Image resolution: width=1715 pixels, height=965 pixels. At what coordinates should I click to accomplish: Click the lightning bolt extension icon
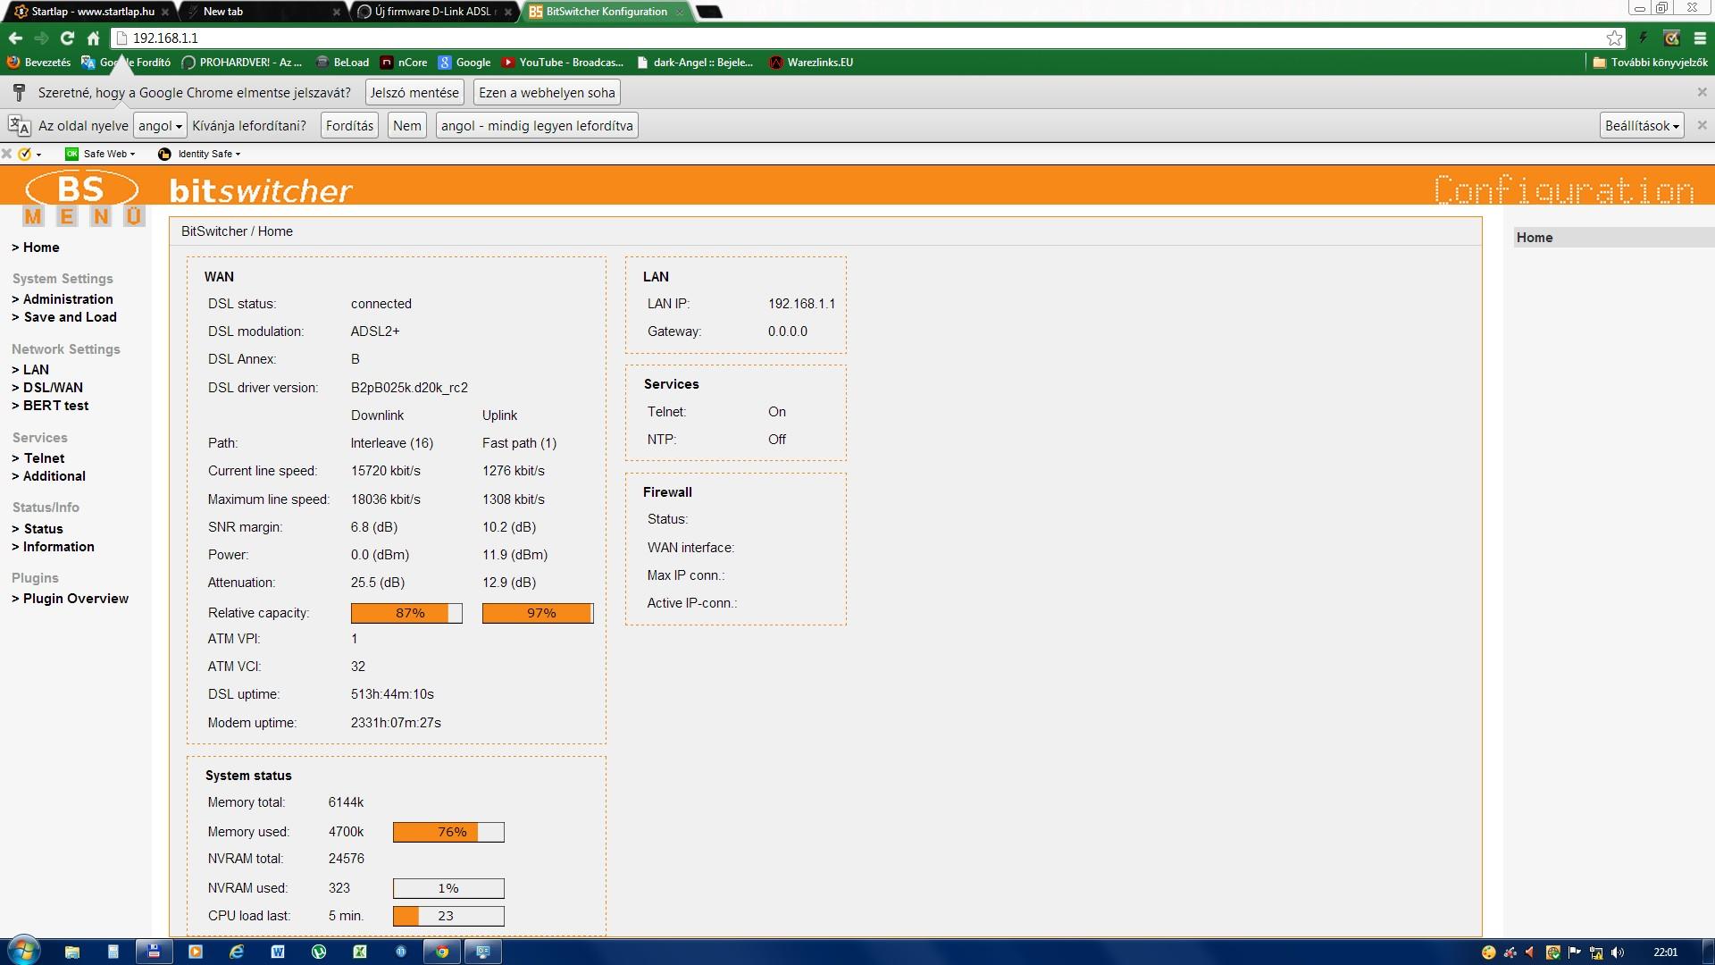pyautogui.click(x=1643, y=38)
